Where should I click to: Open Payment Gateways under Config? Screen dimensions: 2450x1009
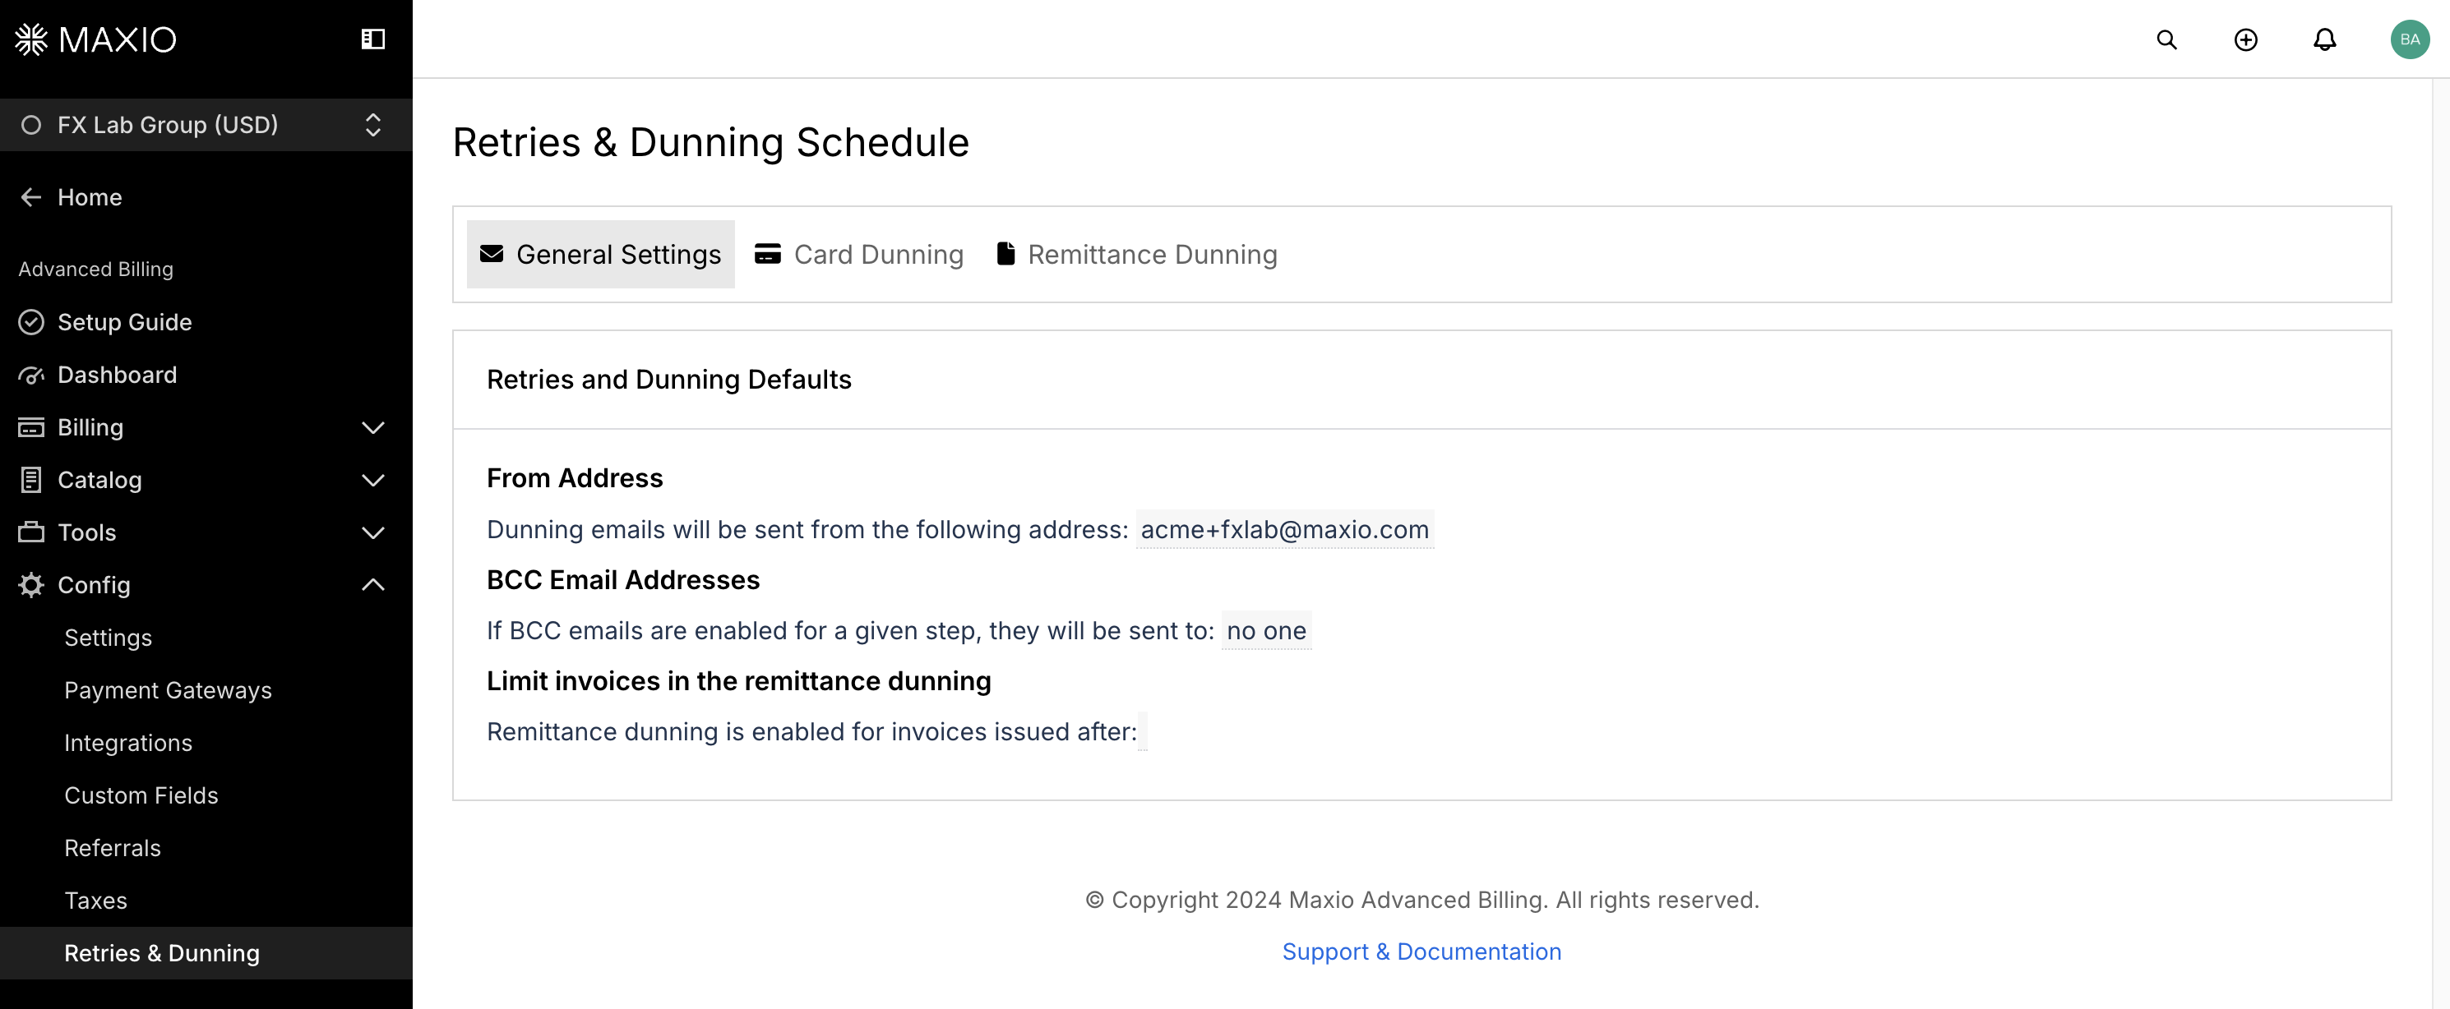point(168,689)
